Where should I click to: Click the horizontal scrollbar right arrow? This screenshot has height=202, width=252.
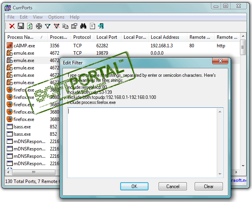click(236, 172)
